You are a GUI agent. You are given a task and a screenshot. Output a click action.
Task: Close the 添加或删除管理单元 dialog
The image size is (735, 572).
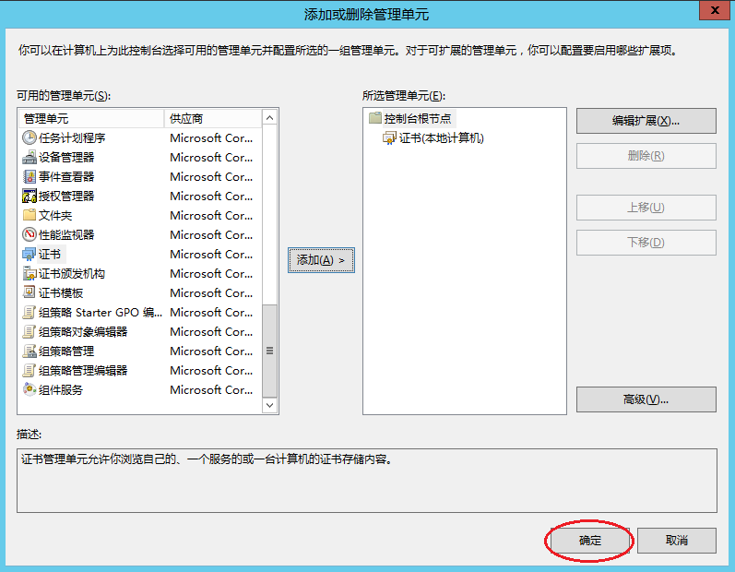[715, 10]
